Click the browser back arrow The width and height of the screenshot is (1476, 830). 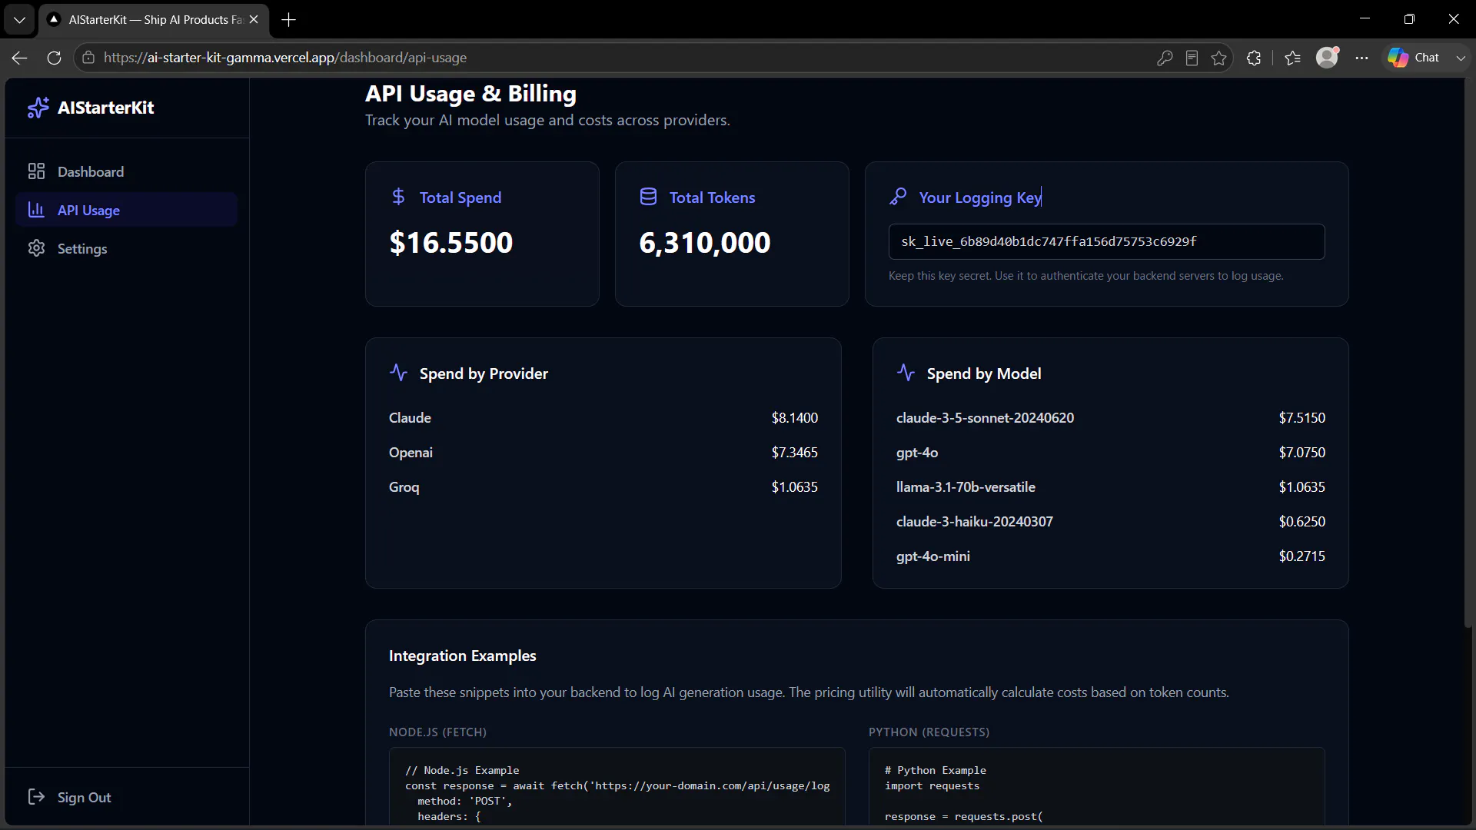tap(20, 58)
